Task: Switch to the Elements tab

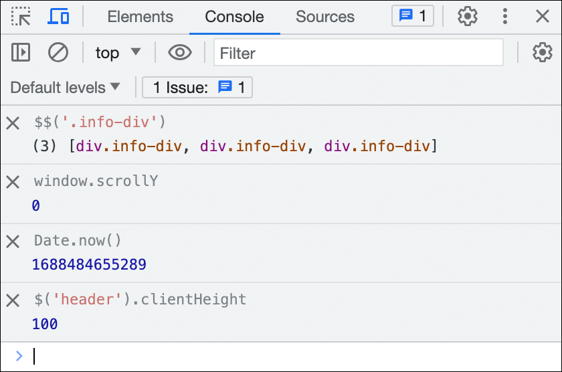Action: point(140,17)
